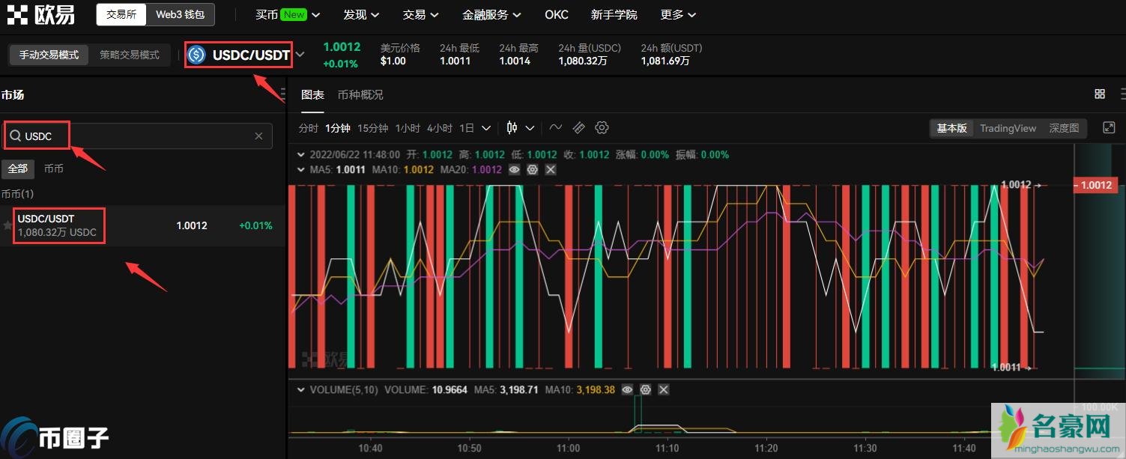Select the 分时 interval
The image size is (1126, 459).
308,128
